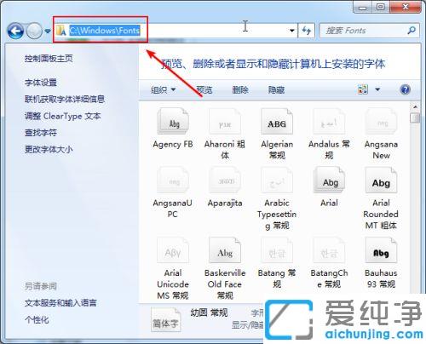Open recent pages dropdown beside nav buttons
The height and width of the screenshot is (344, 426).
[48, 31]
